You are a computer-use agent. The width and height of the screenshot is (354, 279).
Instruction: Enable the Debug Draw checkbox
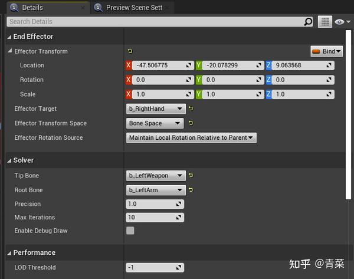[130, 231]
